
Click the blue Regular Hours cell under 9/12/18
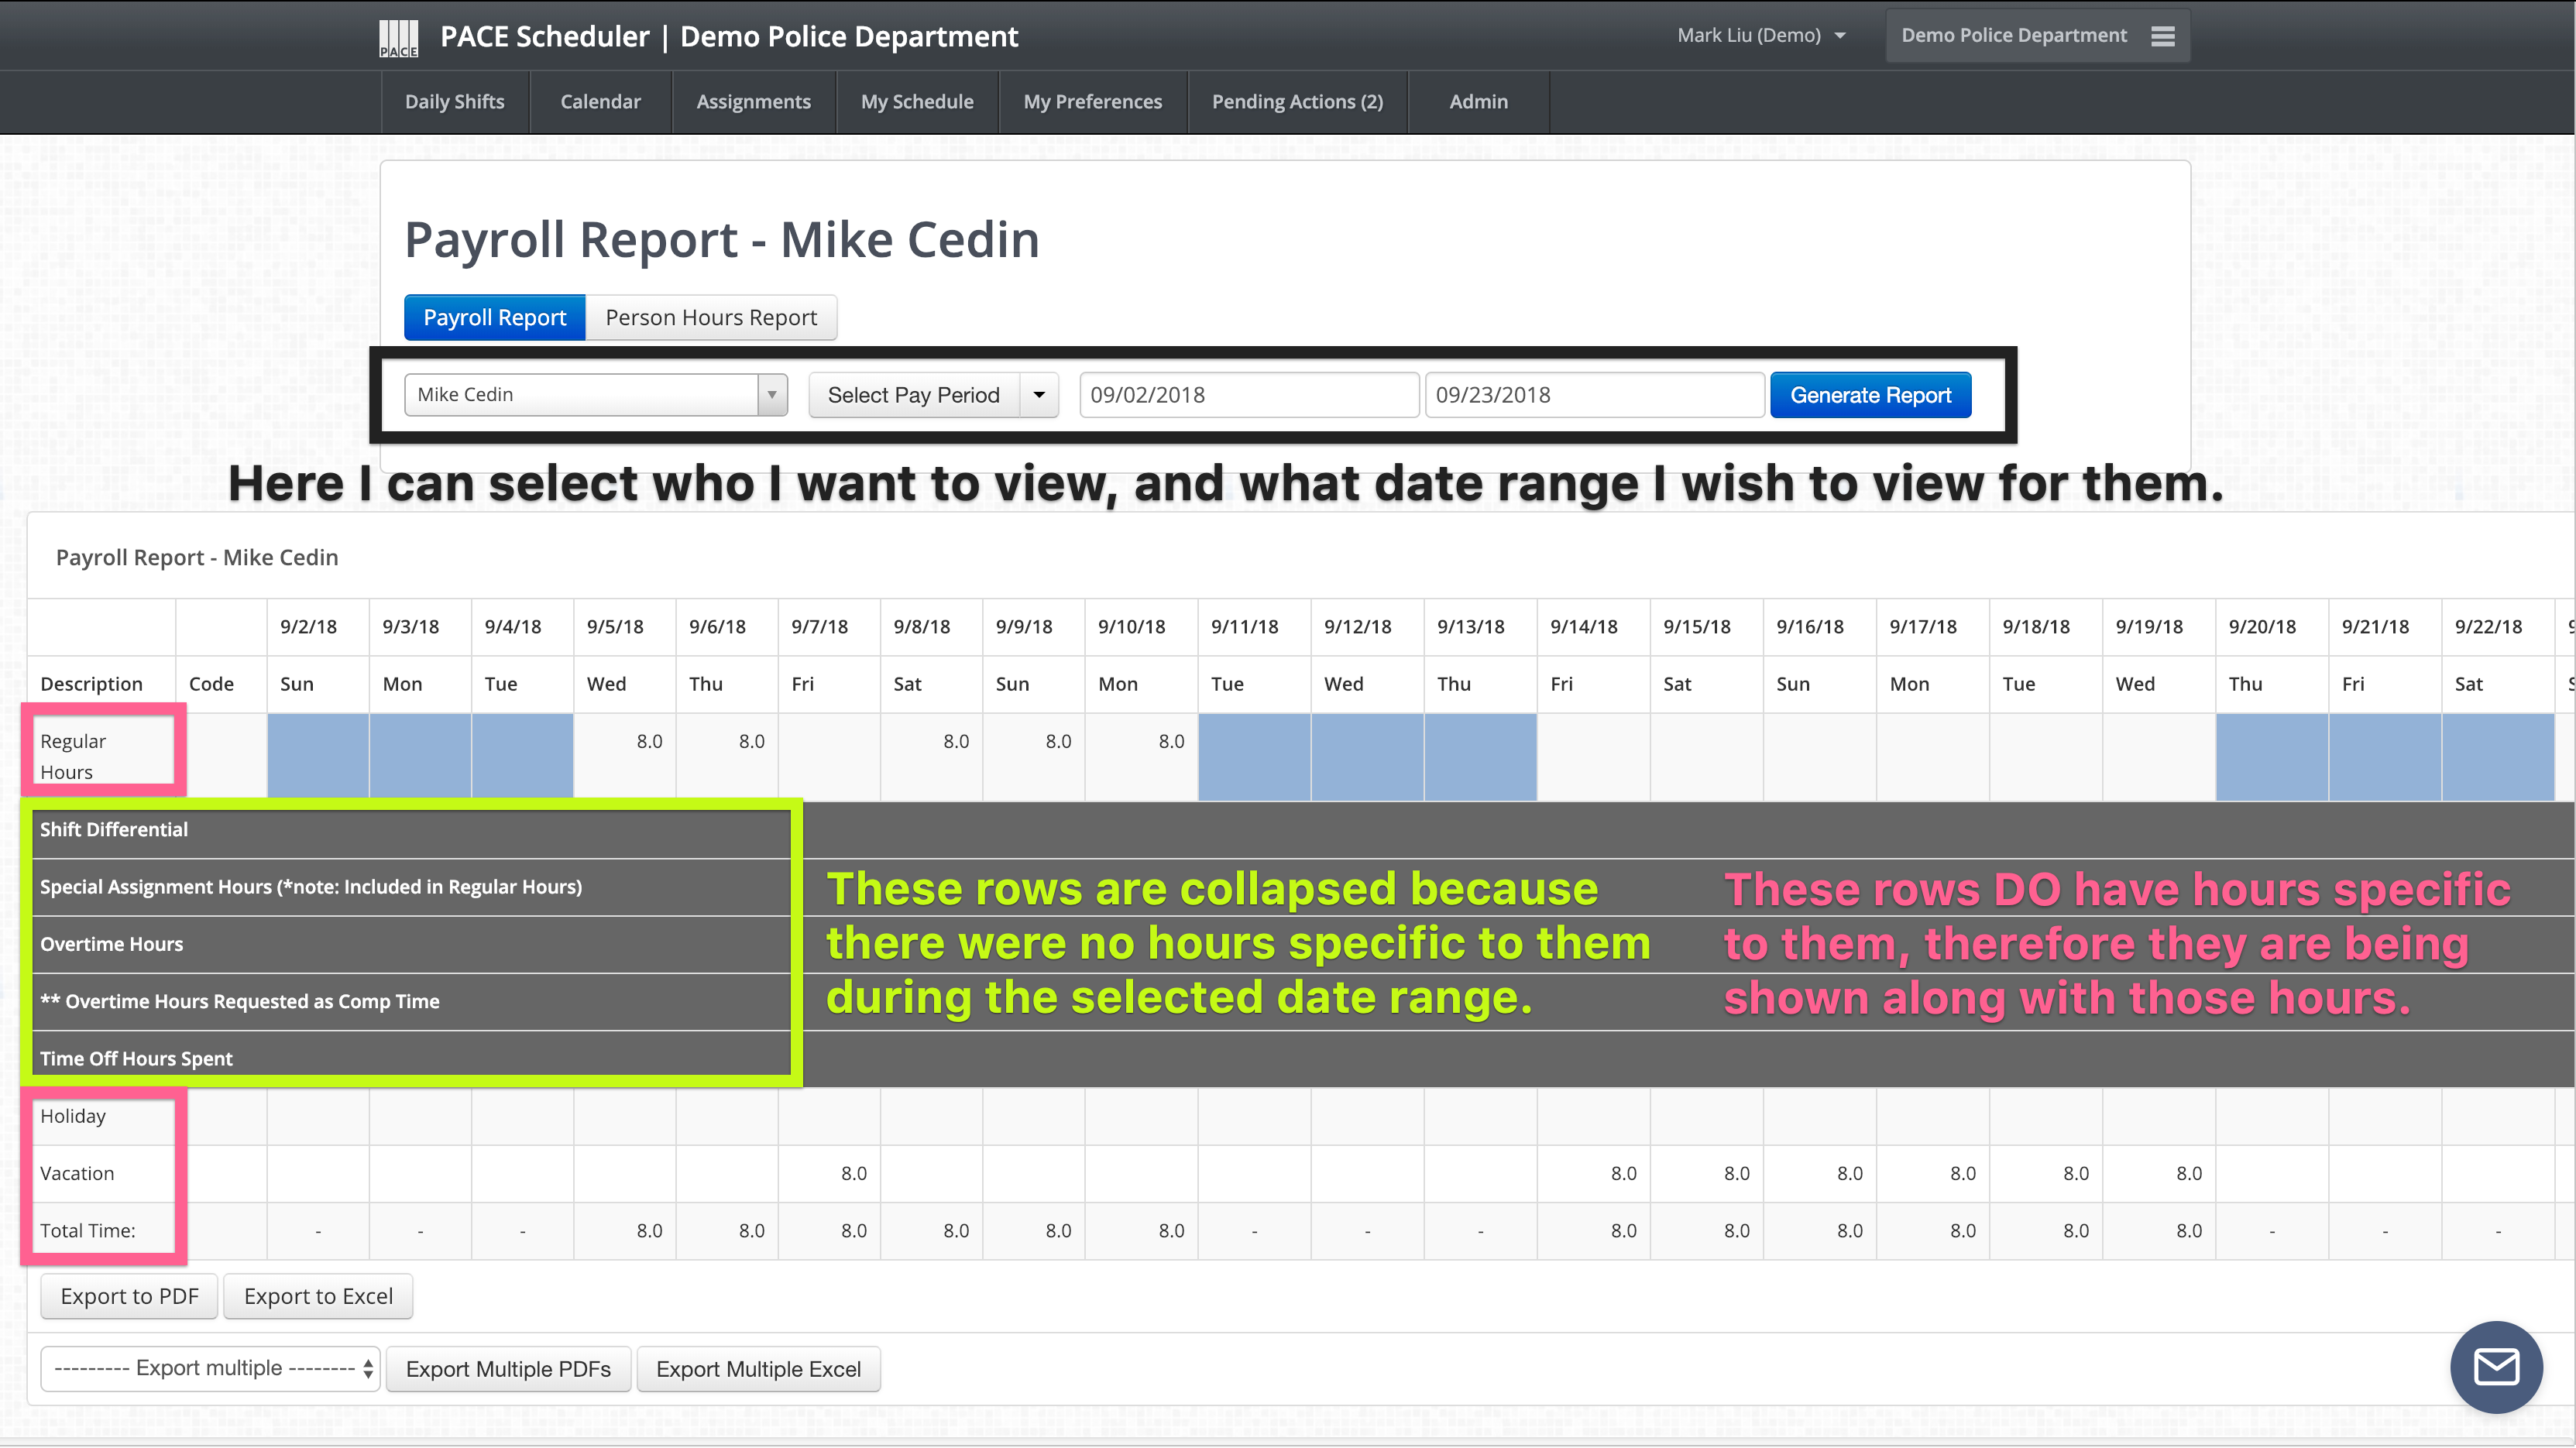pyautogui.click(x=1367, y=756)
